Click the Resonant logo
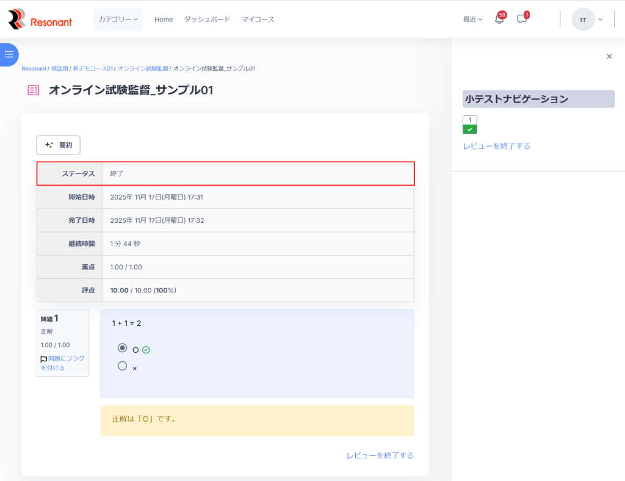The width and height of the screenshot is (625, 481). coord(40,20)
